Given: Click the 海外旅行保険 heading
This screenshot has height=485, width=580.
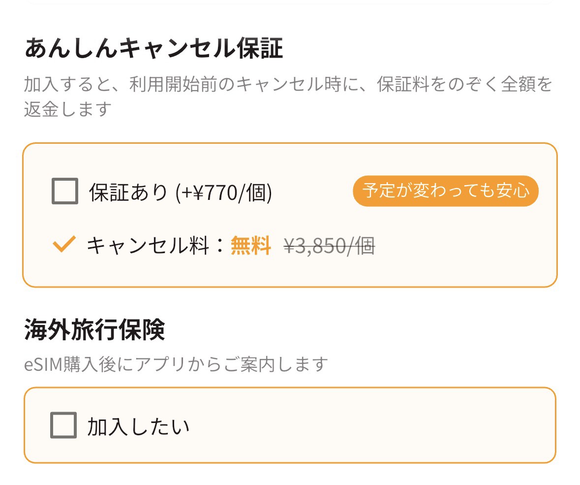Looking at the screenshot, I should coord(94,330).
